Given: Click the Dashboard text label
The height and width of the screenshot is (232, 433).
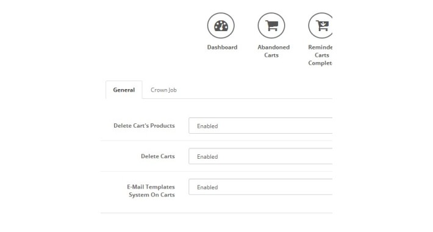Looking at the screenshot, I should (223, 47).
